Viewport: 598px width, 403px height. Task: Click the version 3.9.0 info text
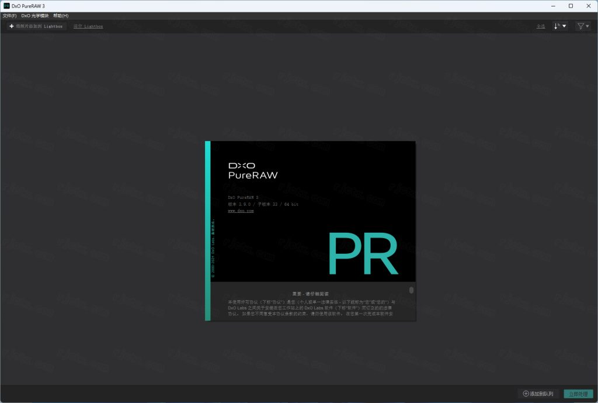(263, 204)
